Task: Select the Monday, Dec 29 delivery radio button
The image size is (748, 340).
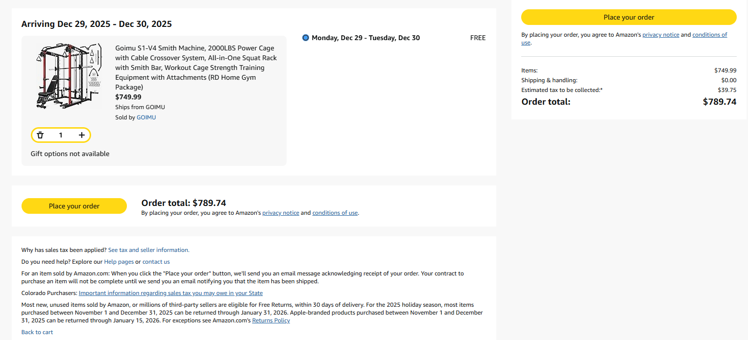Action: [306, 38]
